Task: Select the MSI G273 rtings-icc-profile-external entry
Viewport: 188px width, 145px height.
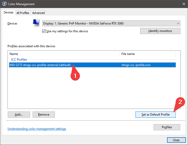Action: point(40,65)
